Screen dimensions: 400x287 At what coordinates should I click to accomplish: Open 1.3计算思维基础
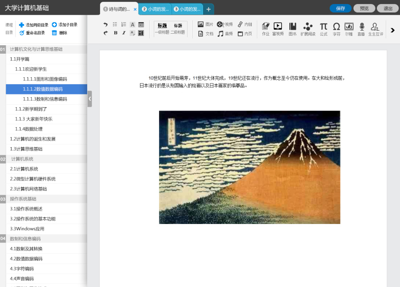point(46,149)
